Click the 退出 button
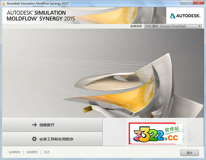Image resolution: width=206 pixels, height=160 pixels. tap(189, 153)
